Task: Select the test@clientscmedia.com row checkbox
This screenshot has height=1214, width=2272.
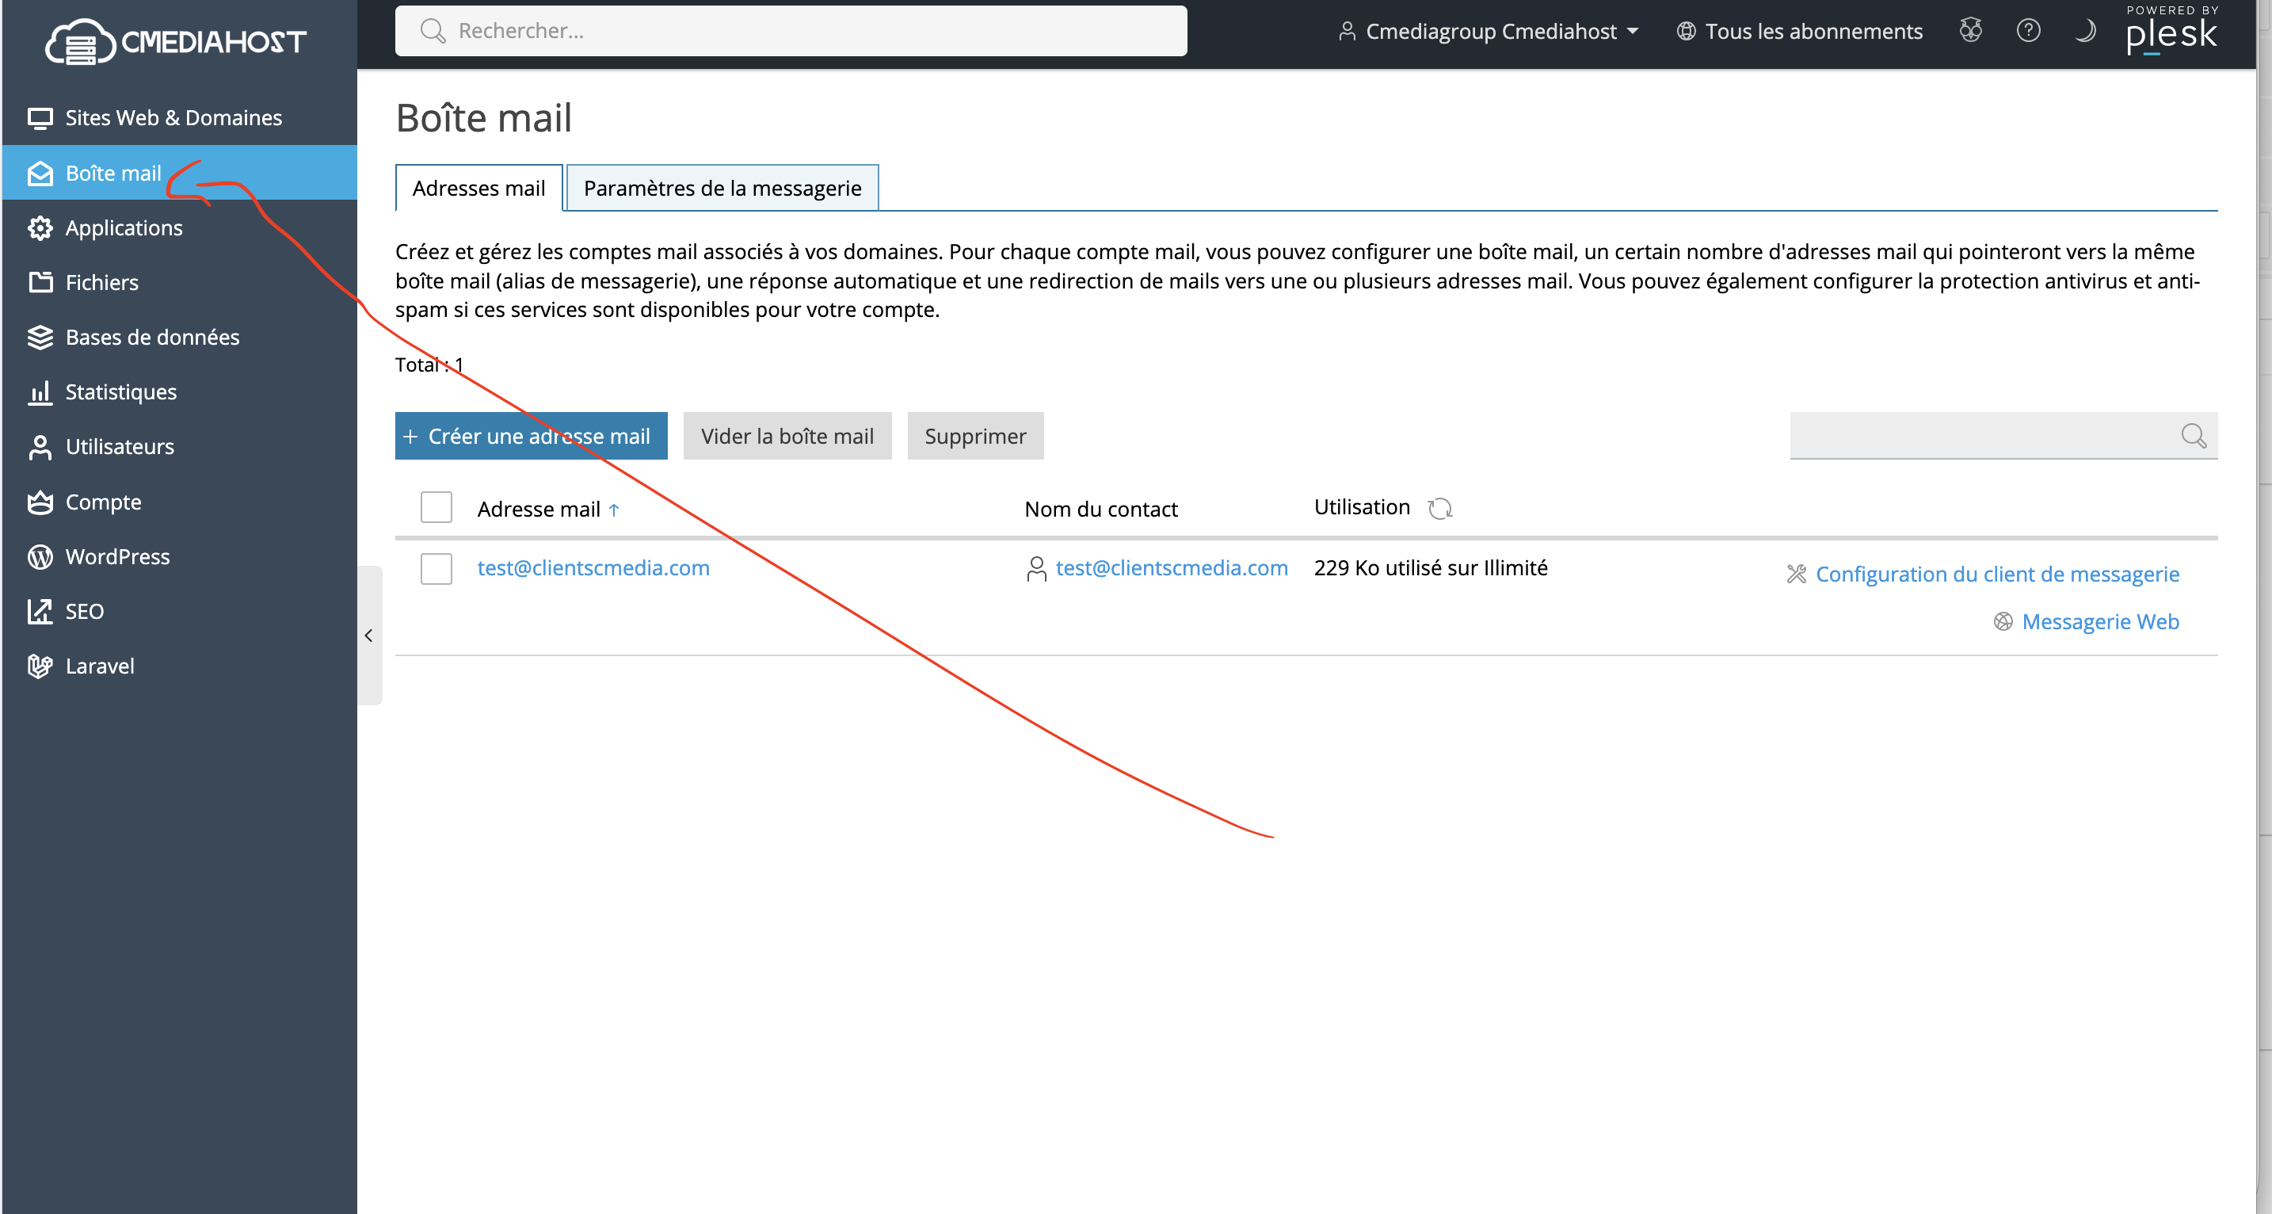Action: [436, 568]
